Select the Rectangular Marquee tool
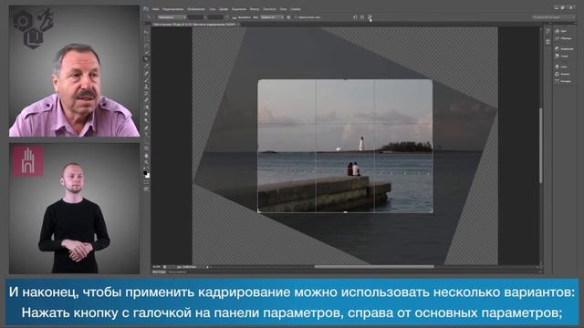584x328 pixels. [x=146, y=38]
